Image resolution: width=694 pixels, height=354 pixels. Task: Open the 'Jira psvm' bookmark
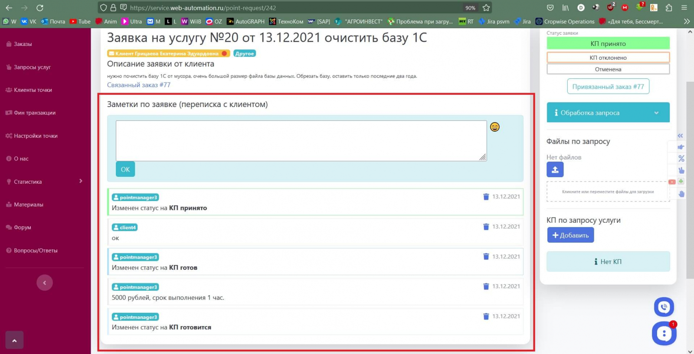(x=494, y=21)
